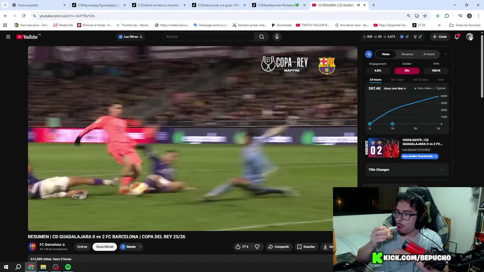Activate voice search microphone

277,37
